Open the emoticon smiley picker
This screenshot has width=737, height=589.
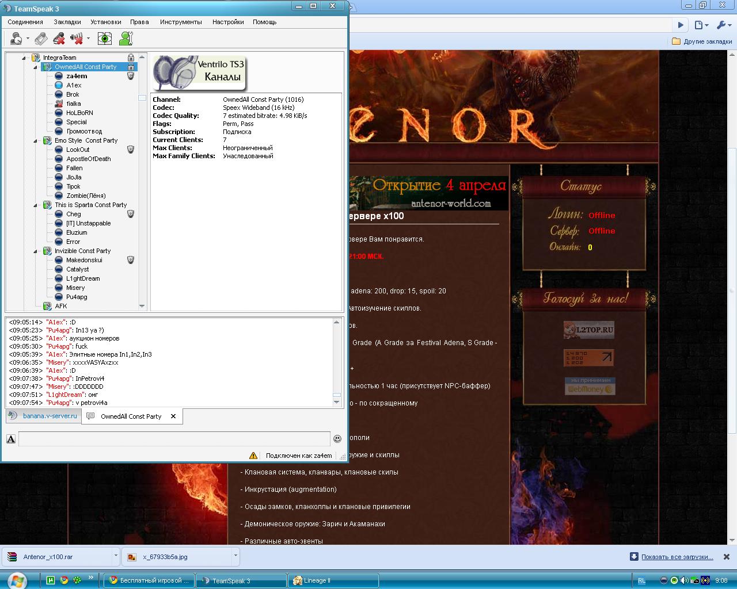[x=337, y=439]
